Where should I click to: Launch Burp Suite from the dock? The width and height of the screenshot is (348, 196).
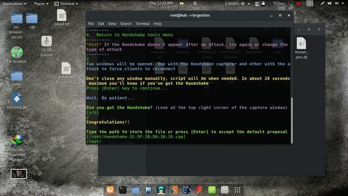(x=173, y=190)
